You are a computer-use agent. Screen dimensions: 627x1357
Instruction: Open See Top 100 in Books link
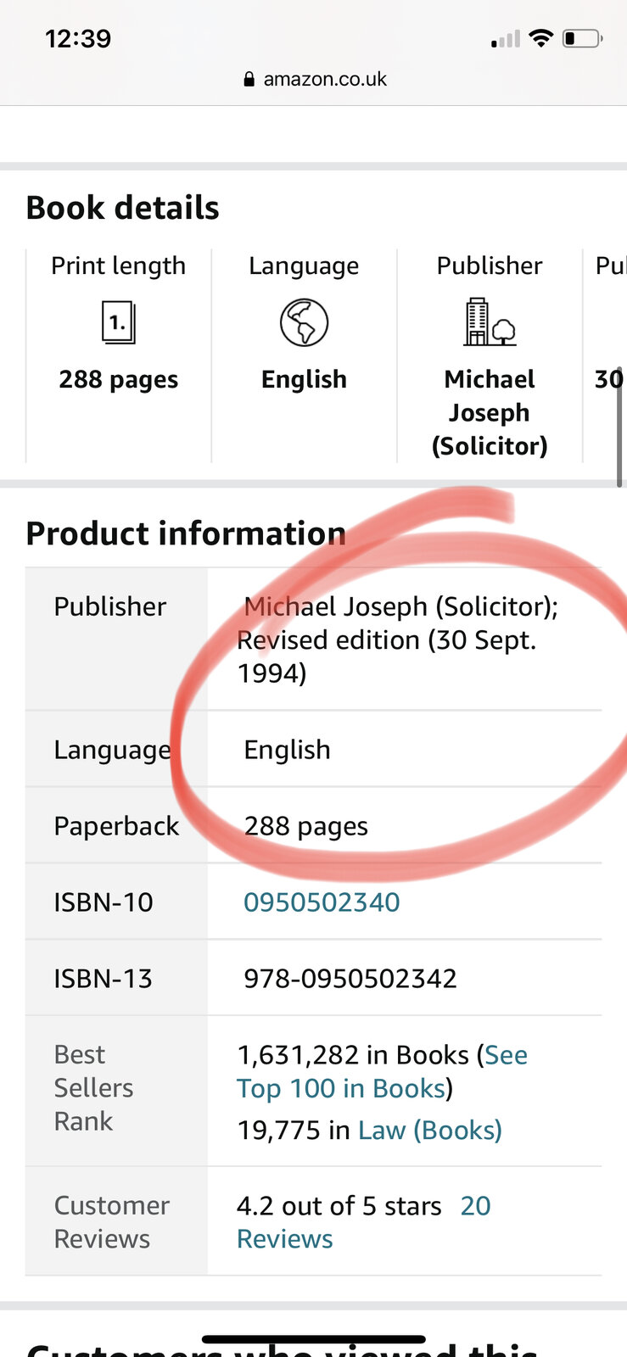382,1071
